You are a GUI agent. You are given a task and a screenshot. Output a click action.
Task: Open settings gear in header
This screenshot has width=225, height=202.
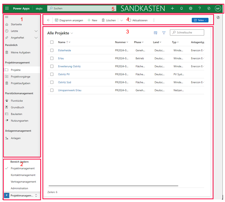pyautogui.click(x=191, y=8)
